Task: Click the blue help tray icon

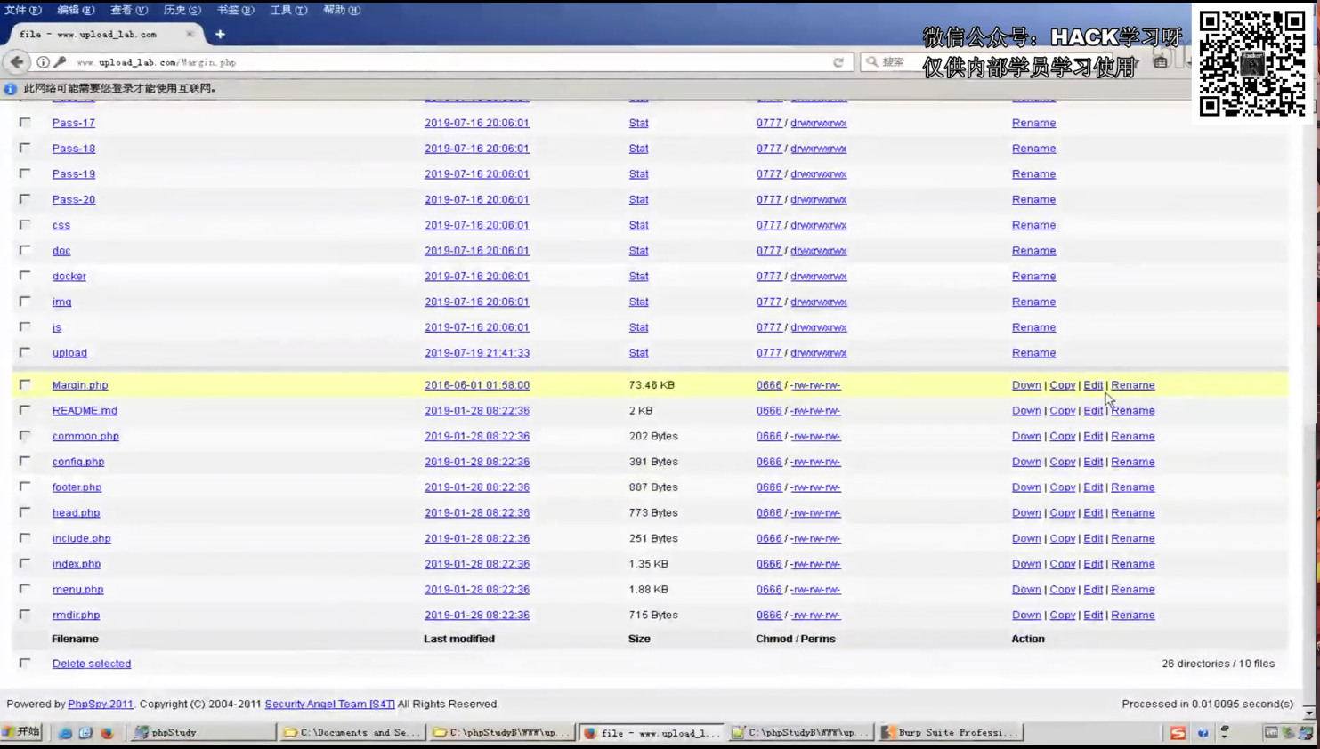Action: coord(1203,733)
